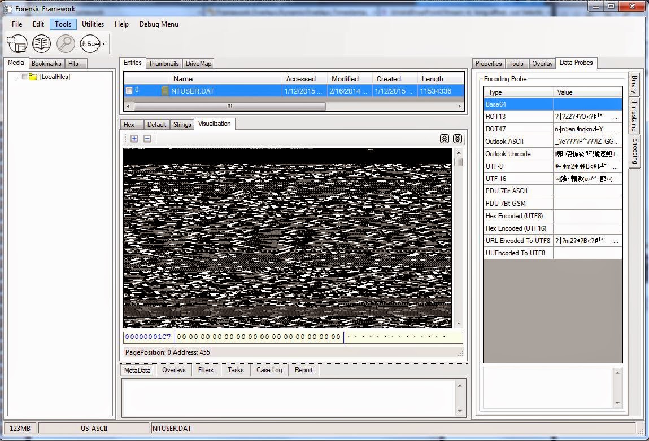
Task: Select the Outlook Unicode probe row
Action: pos(553,154)
